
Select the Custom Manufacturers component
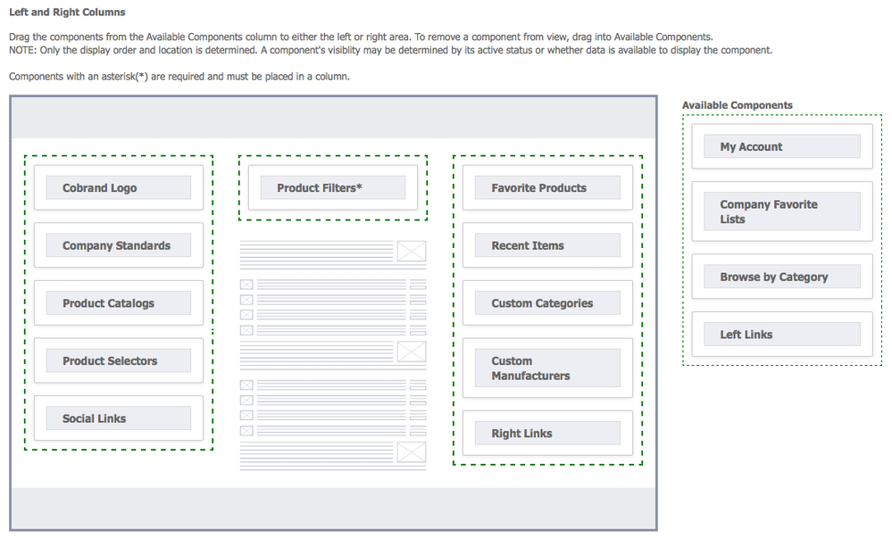coord(546,368)
